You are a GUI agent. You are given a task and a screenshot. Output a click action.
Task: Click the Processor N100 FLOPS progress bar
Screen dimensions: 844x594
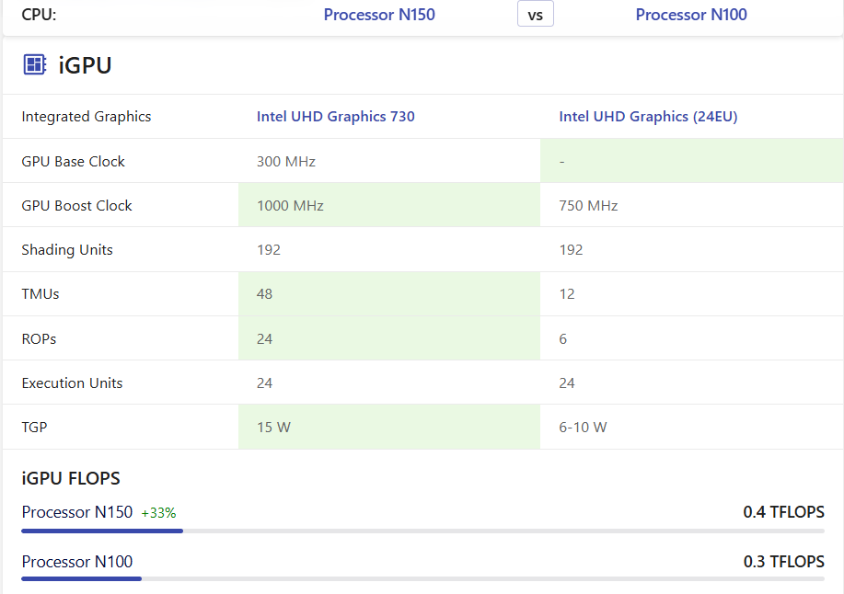click(422, 579)
